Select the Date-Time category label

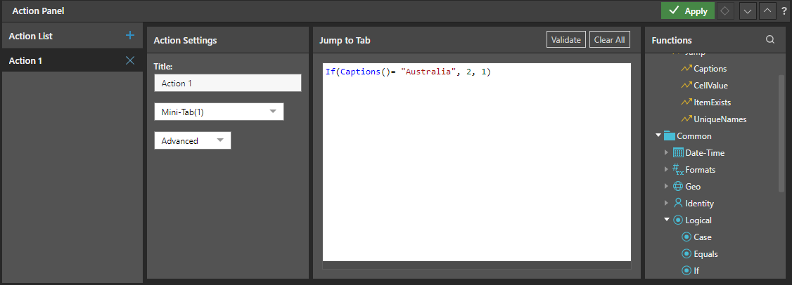(705, 153)
